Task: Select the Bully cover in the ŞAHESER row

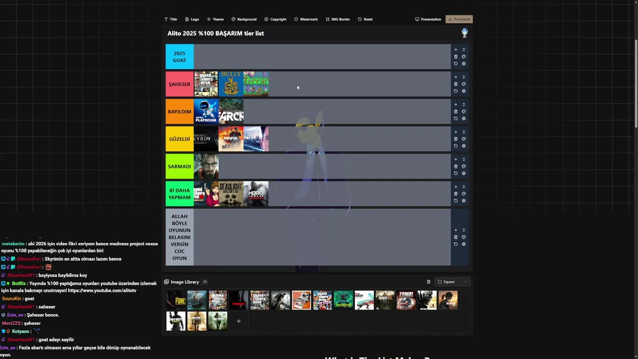Action: pos(231,84)
